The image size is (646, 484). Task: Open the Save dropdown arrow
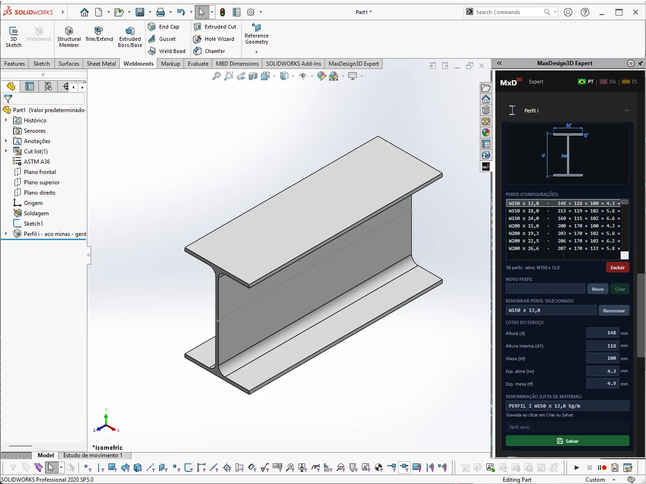tap(150, 12)
